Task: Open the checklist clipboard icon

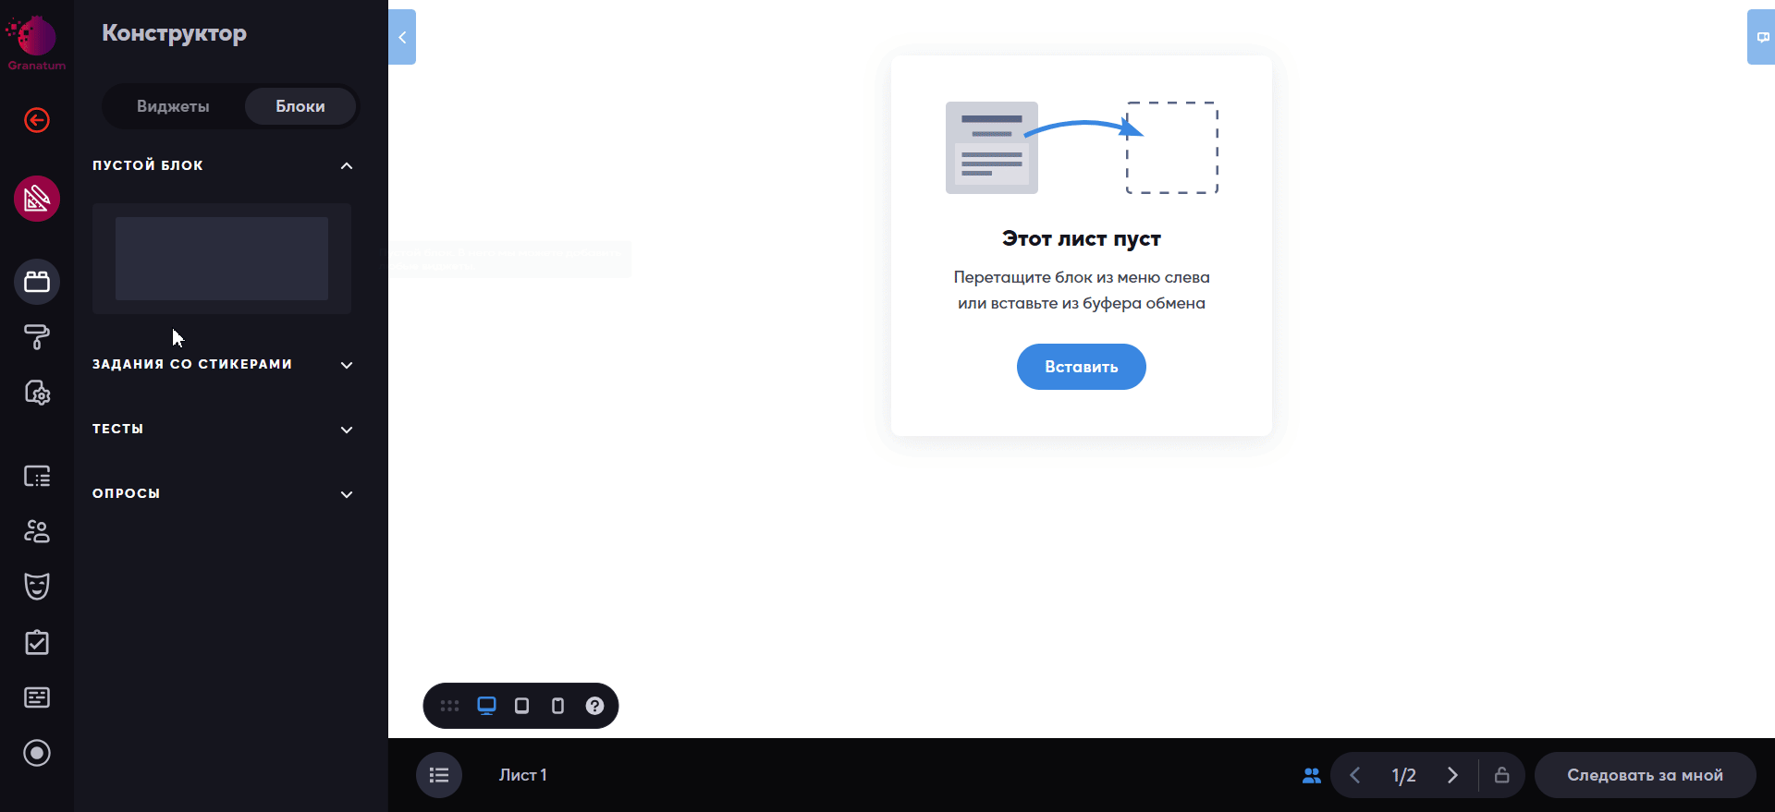Action: click(37, 642)
